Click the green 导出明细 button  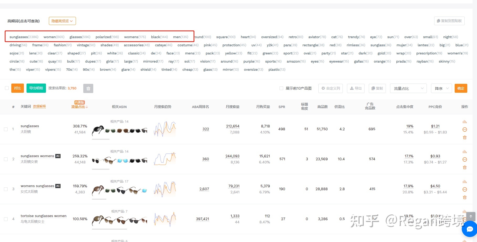(36, 88)
